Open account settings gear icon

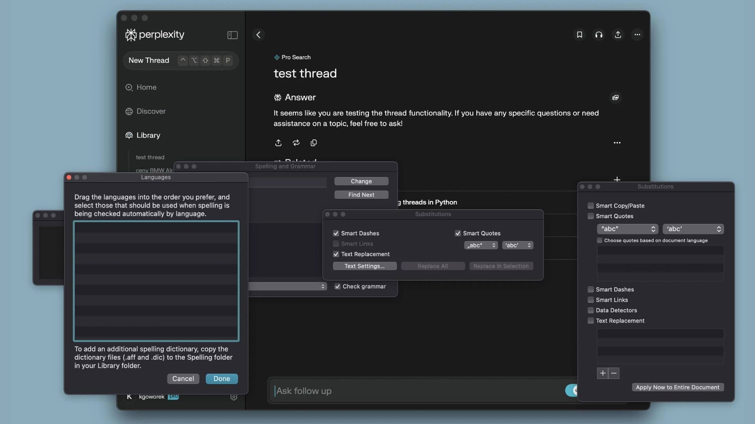coord(234,397)
